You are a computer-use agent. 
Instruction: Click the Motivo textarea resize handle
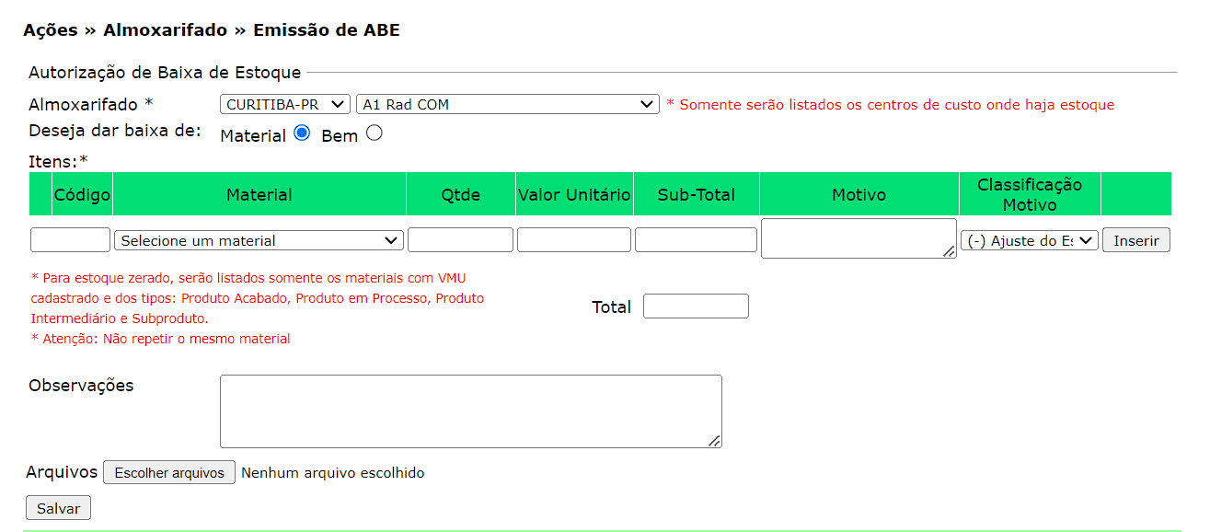click(x=950, y=252)
